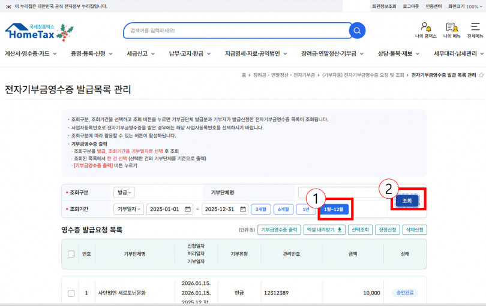Click 엑셀 내려받기 download button
Viewport: 486px width, 306px height.
[323, 229]
